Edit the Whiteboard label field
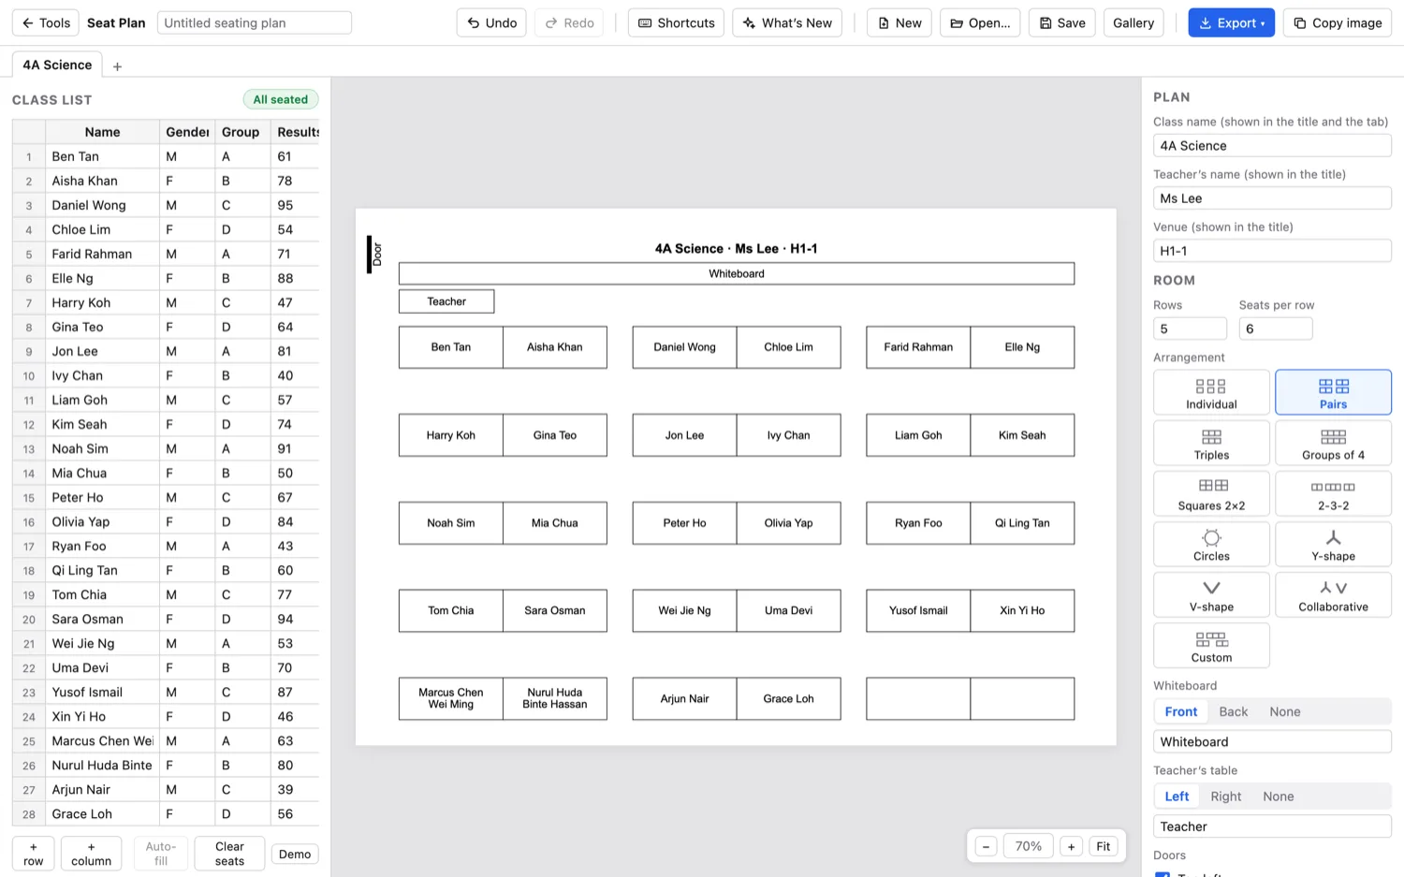Screen dimensions: 1404x877 click(1272, 742)
